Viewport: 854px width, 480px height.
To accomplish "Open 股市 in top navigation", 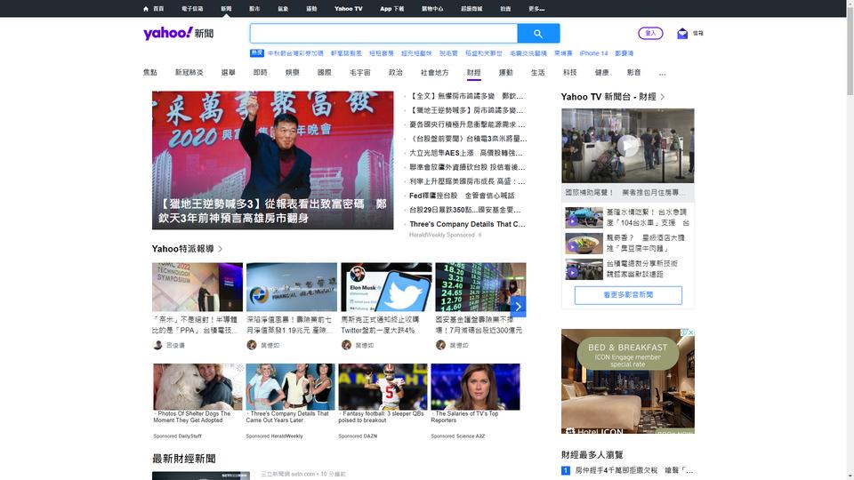I will point(254,9).
